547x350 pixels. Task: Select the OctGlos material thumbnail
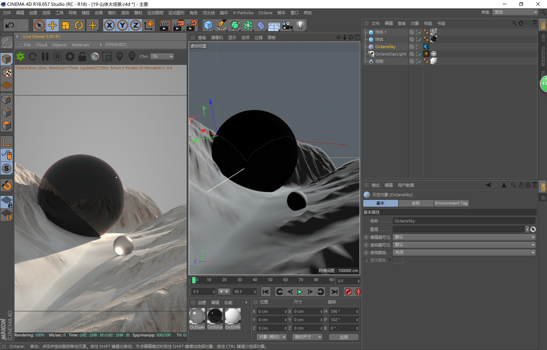pos(215,318)
